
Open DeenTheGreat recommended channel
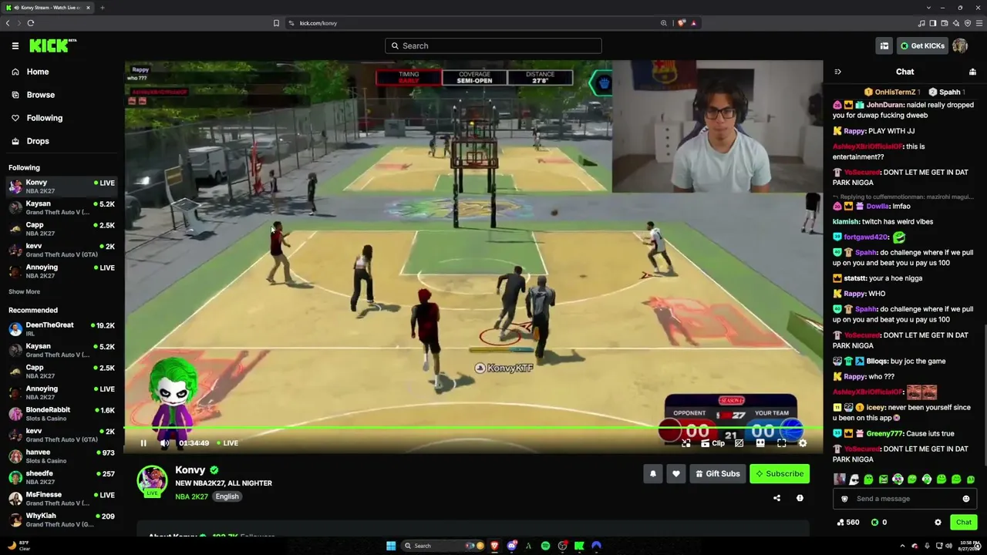(x=62, y=329)
